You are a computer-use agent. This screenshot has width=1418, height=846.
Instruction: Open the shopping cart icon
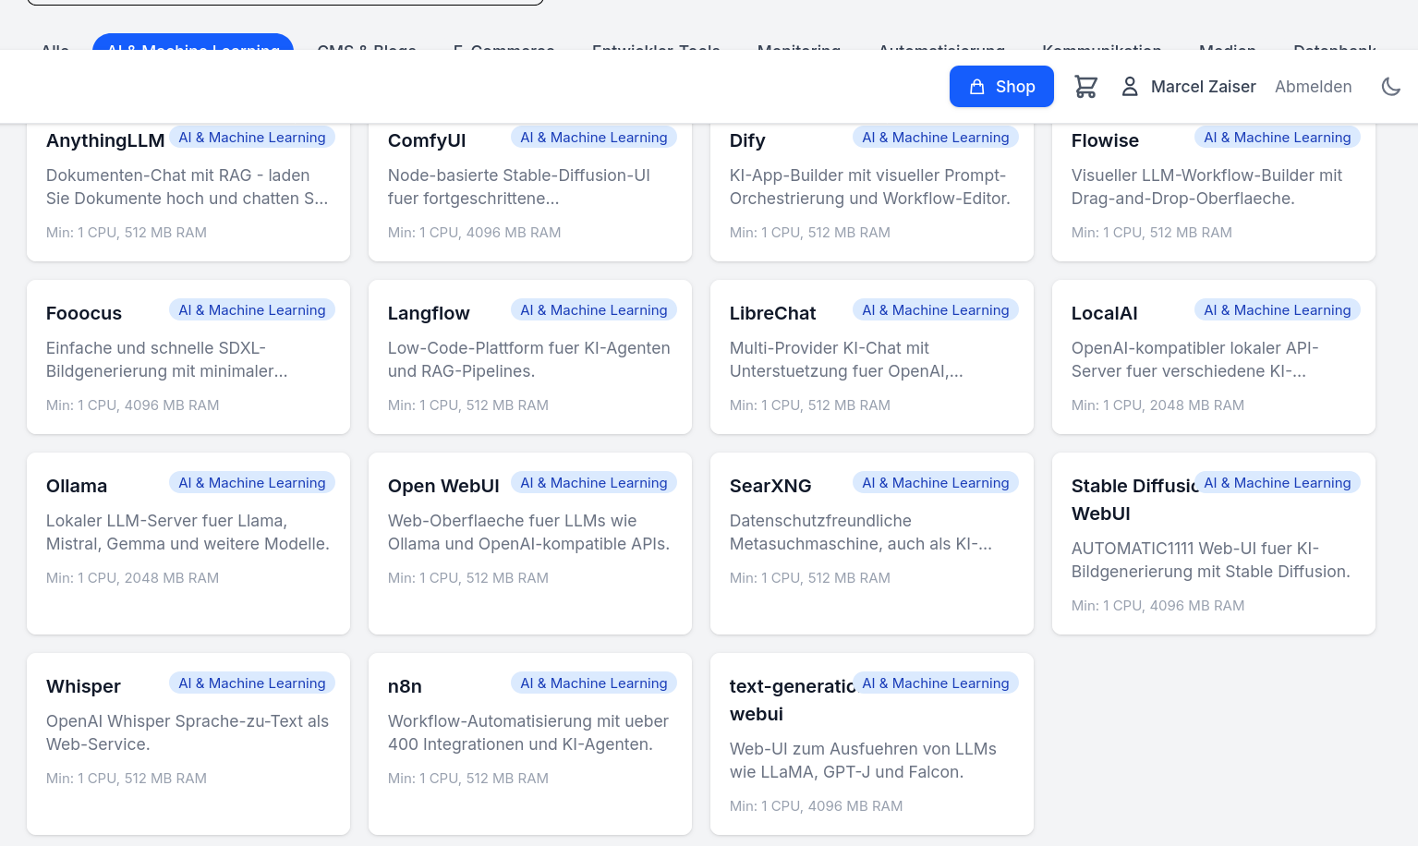1086,86
